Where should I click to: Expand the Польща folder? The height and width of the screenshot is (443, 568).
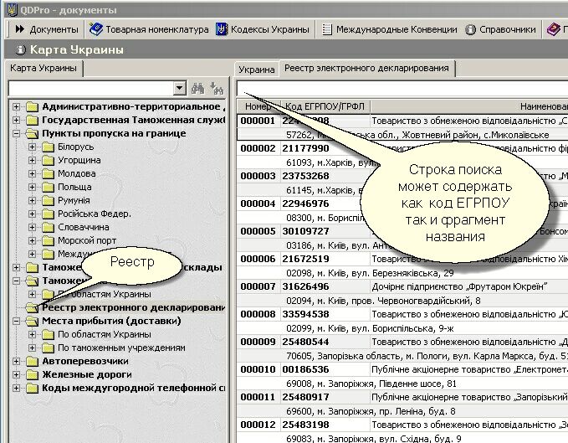click(33, 187)
